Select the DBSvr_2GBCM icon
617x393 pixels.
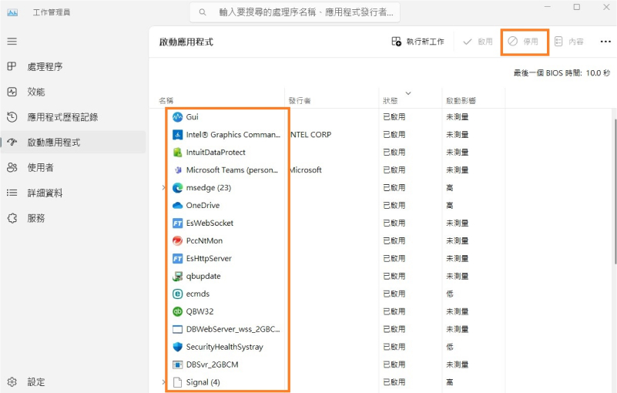coord(177,364)
